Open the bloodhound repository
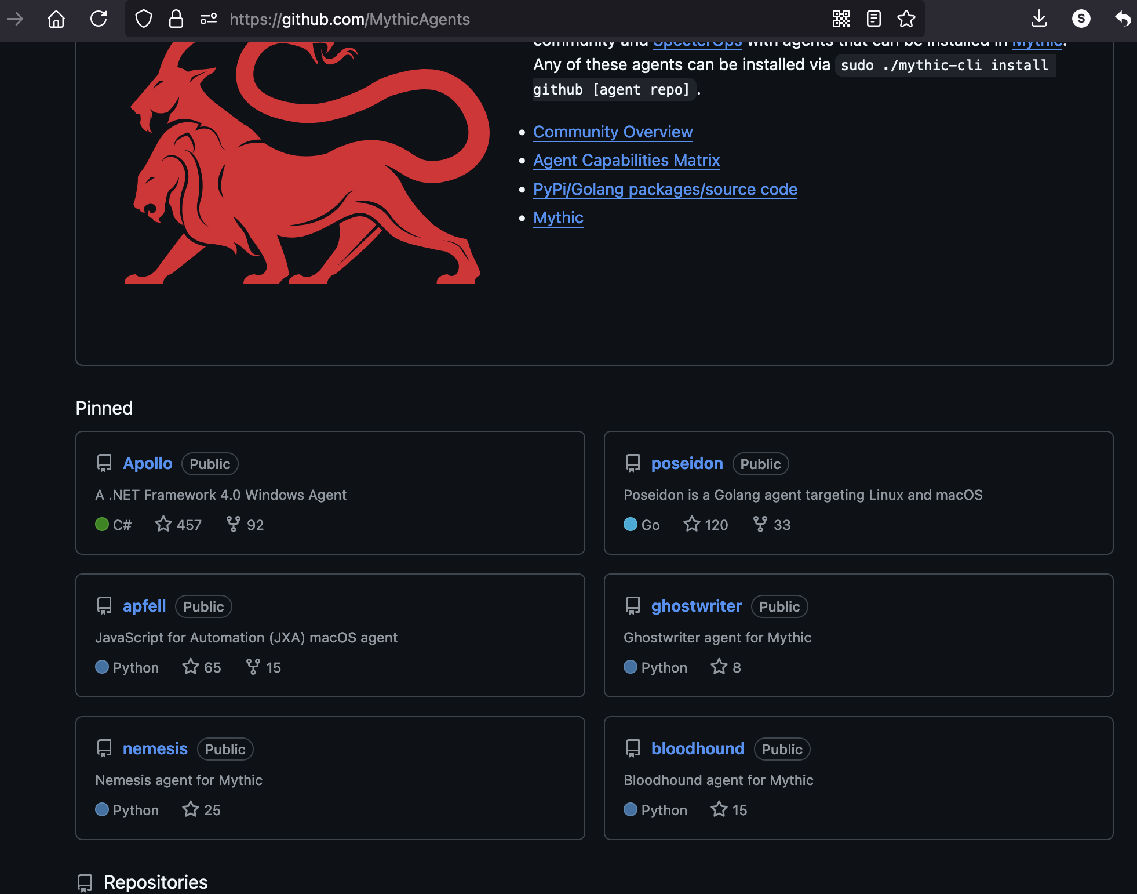The height and width of the screenshot is (894, 1137). point(698,749)
